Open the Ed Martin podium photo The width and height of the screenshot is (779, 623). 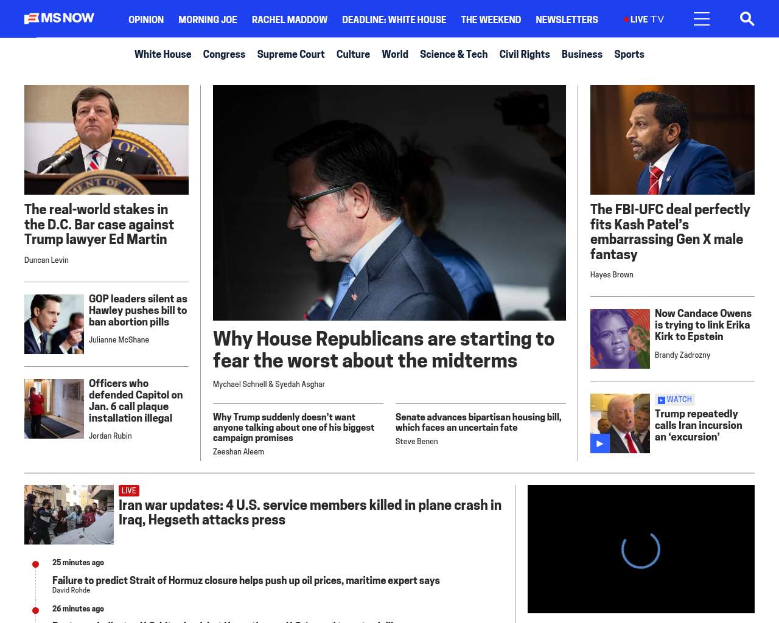(107, 140)
